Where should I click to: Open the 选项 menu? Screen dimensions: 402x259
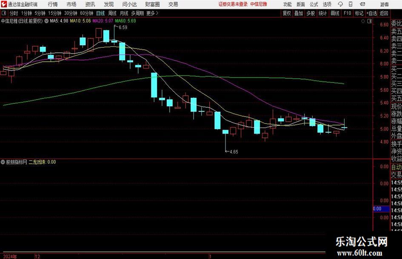click(327, 4)
